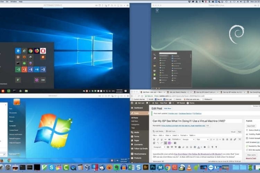The image size is (260, 173).
Task: Open Outlook tile in Windows 10 start menu
Action: point(37,69)
